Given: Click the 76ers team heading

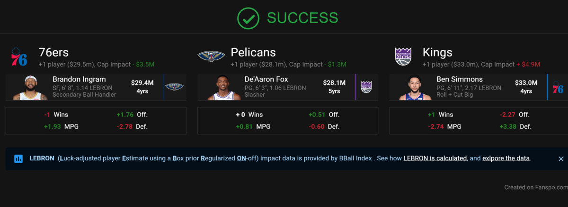Looking at the screenshot, I should pos(53,52).
